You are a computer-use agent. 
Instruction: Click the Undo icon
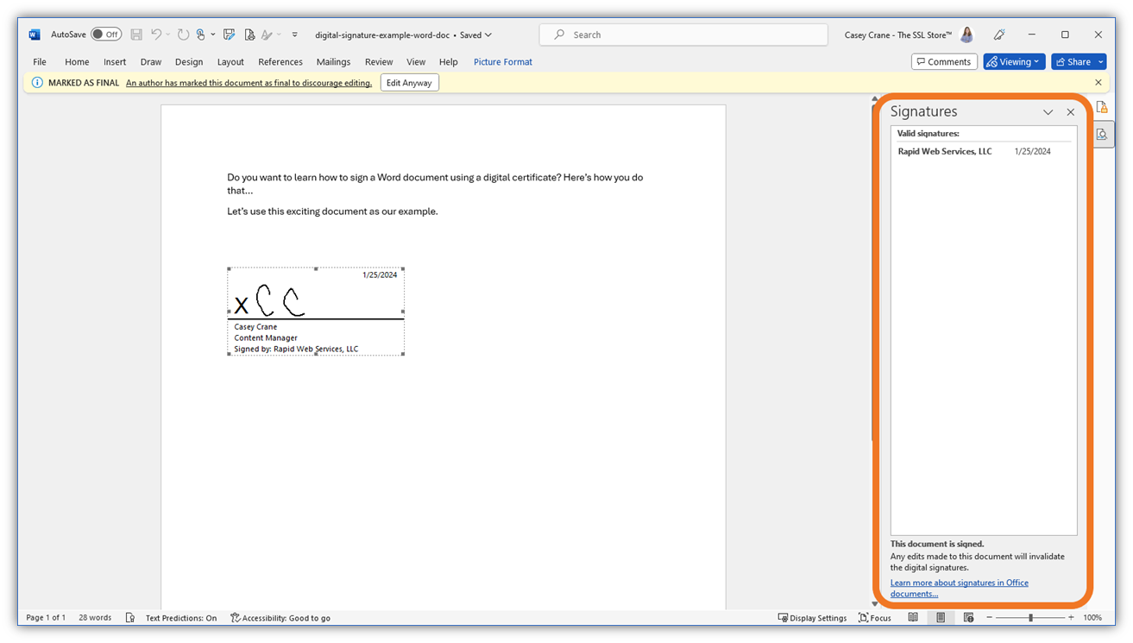point(156,35)
